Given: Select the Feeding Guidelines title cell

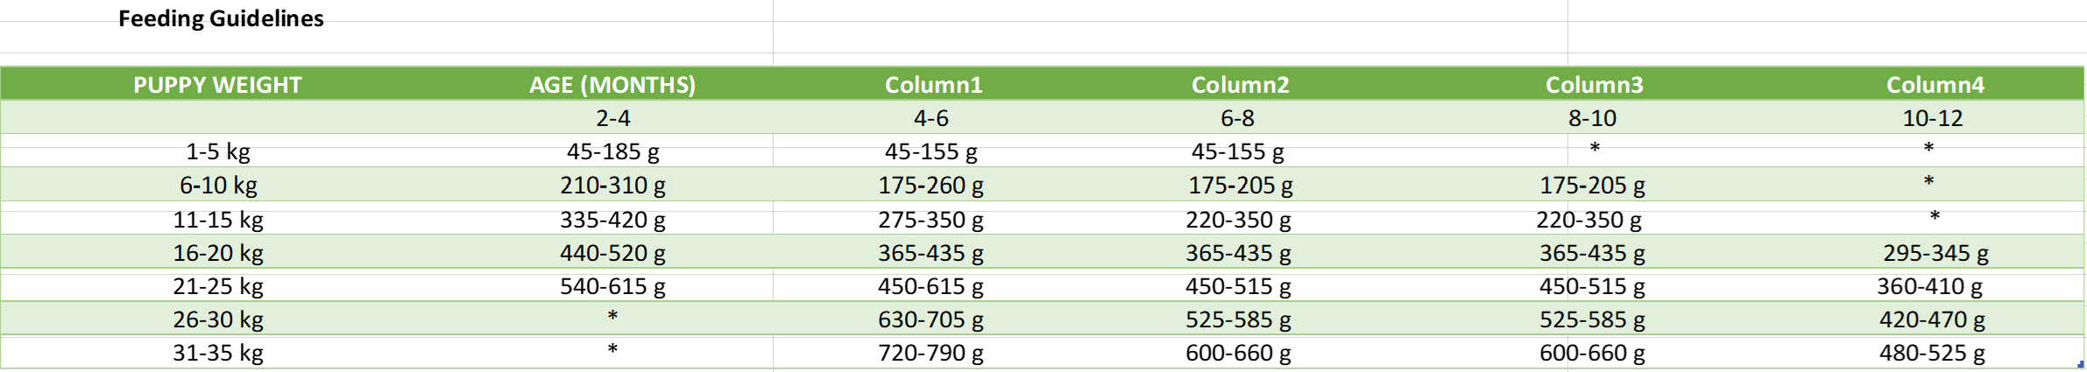Looking at the screenshot, I should tap(221, 18).
